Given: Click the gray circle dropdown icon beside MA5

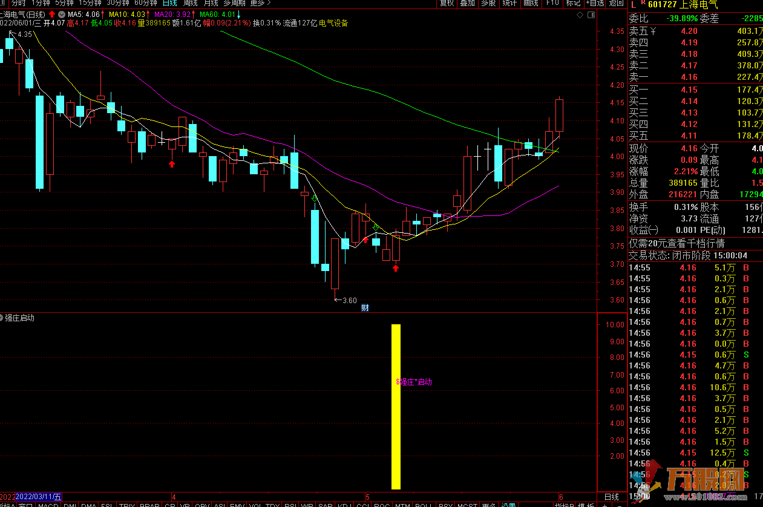Looking at the screenshot, I should tap(61, 14).
